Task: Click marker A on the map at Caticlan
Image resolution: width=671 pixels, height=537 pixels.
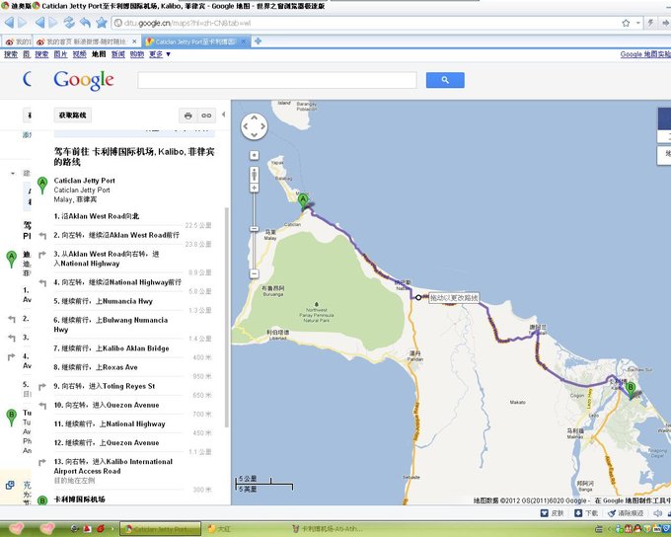Action: tap(303, 201)
